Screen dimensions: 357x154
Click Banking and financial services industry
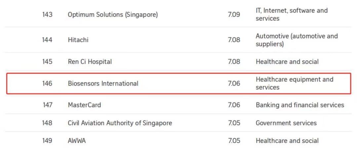click(300, 105)
